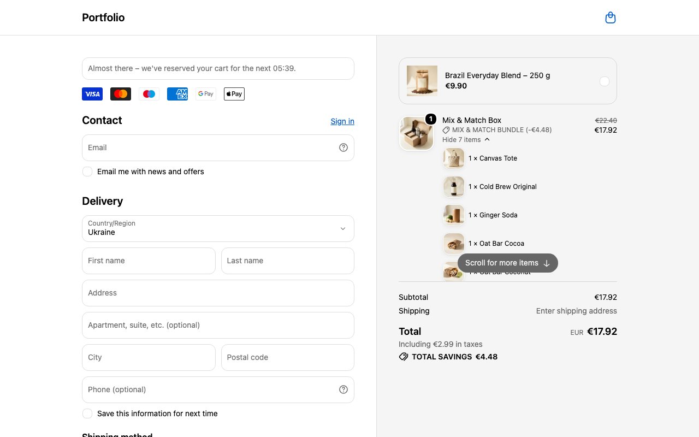Screen dimensions: 699x437
Task: Click the Cold Brew Original thumbnail
Action: (454, 187)
